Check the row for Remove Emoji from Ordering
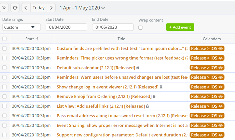 point(4,96)
